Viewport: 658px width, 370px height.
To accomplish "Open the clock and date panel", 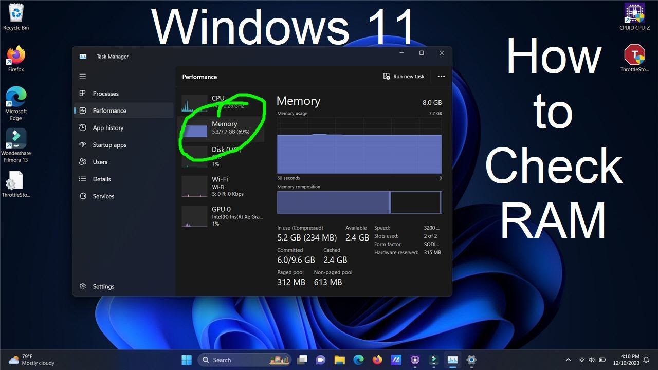I will [x=626, y=360].
